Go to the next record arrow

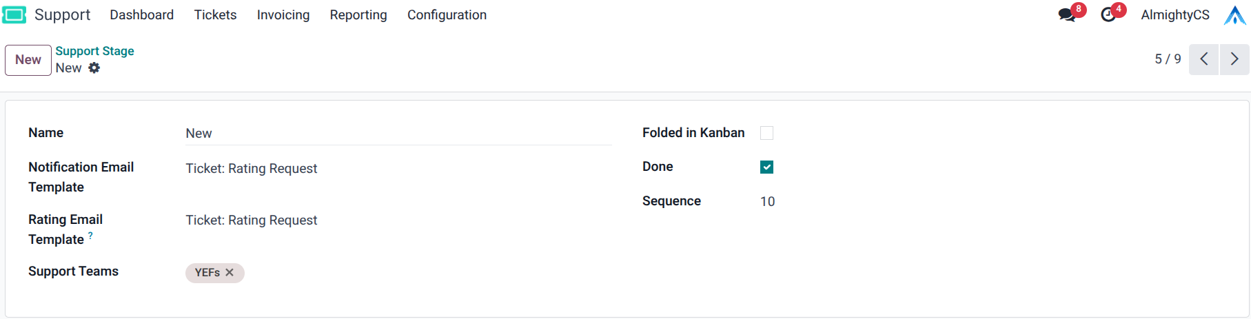click(x=1234, y=59)
